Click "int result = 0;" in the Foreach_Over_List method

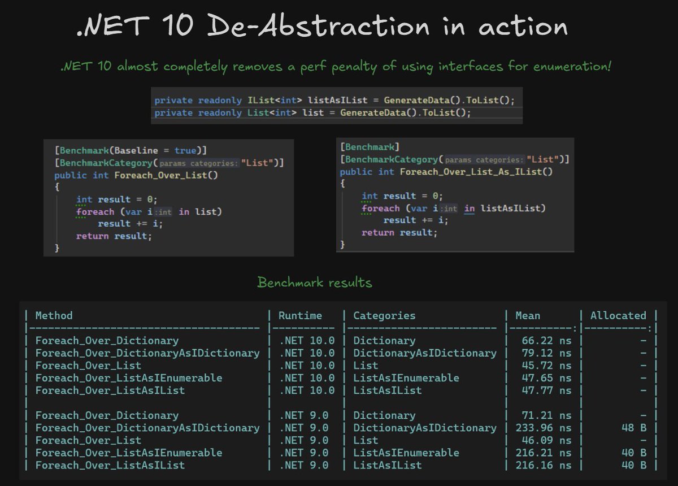(117, 199)
